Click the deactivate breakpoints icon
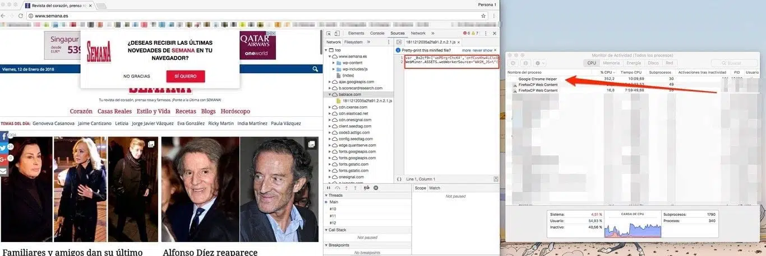The height and width of the screenshot is (256, 766). point(366,188)
